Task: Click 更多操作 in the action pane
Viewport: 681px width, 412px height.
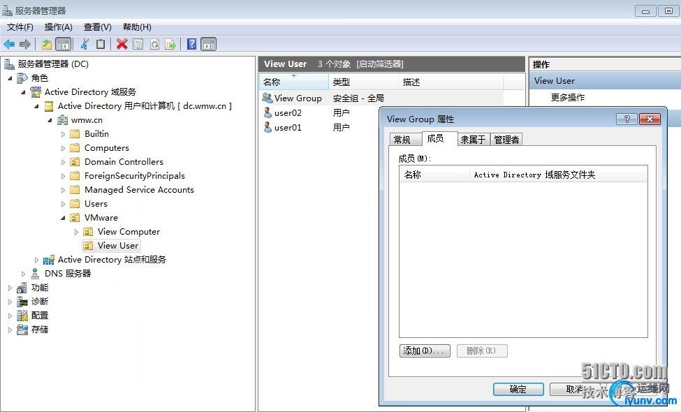Action: click(x=568, y=97)
